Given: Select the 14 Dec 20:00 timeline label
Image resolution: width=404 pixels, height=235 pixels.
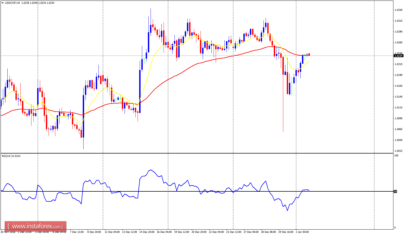Looking at the screenshot, I should tap(147, 232).
